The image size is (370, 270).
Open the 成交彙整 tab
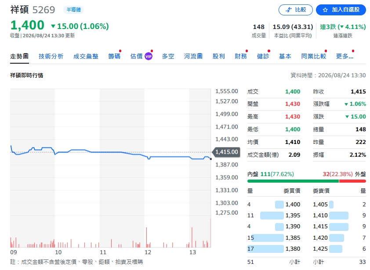click(86, 56)
